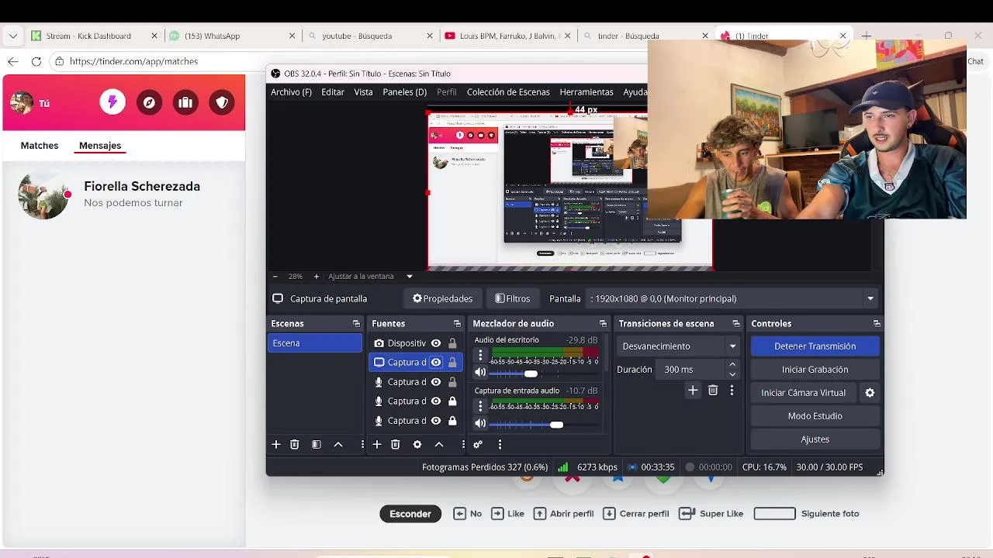Open the Editar menu in OBS
Viewport: 993px width, 558px height.
pos(333,92)
